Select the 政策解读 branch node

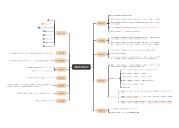(101, 41)
